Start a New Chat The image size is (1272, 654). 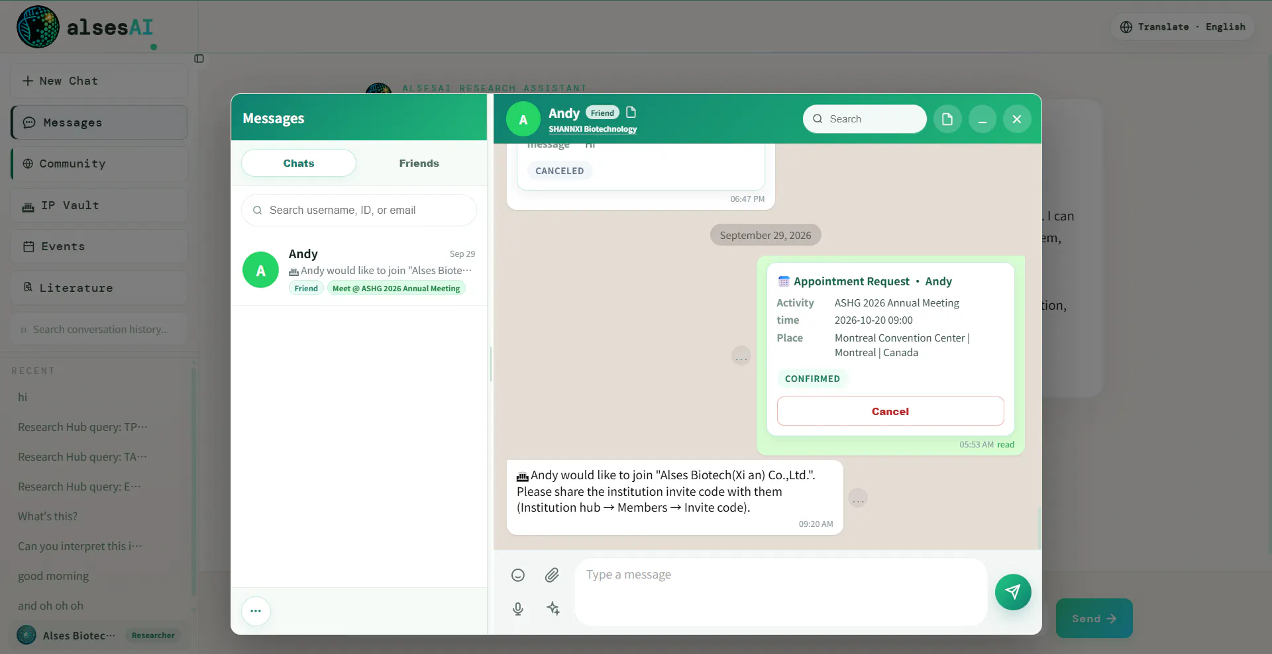(x=99, y=81)
